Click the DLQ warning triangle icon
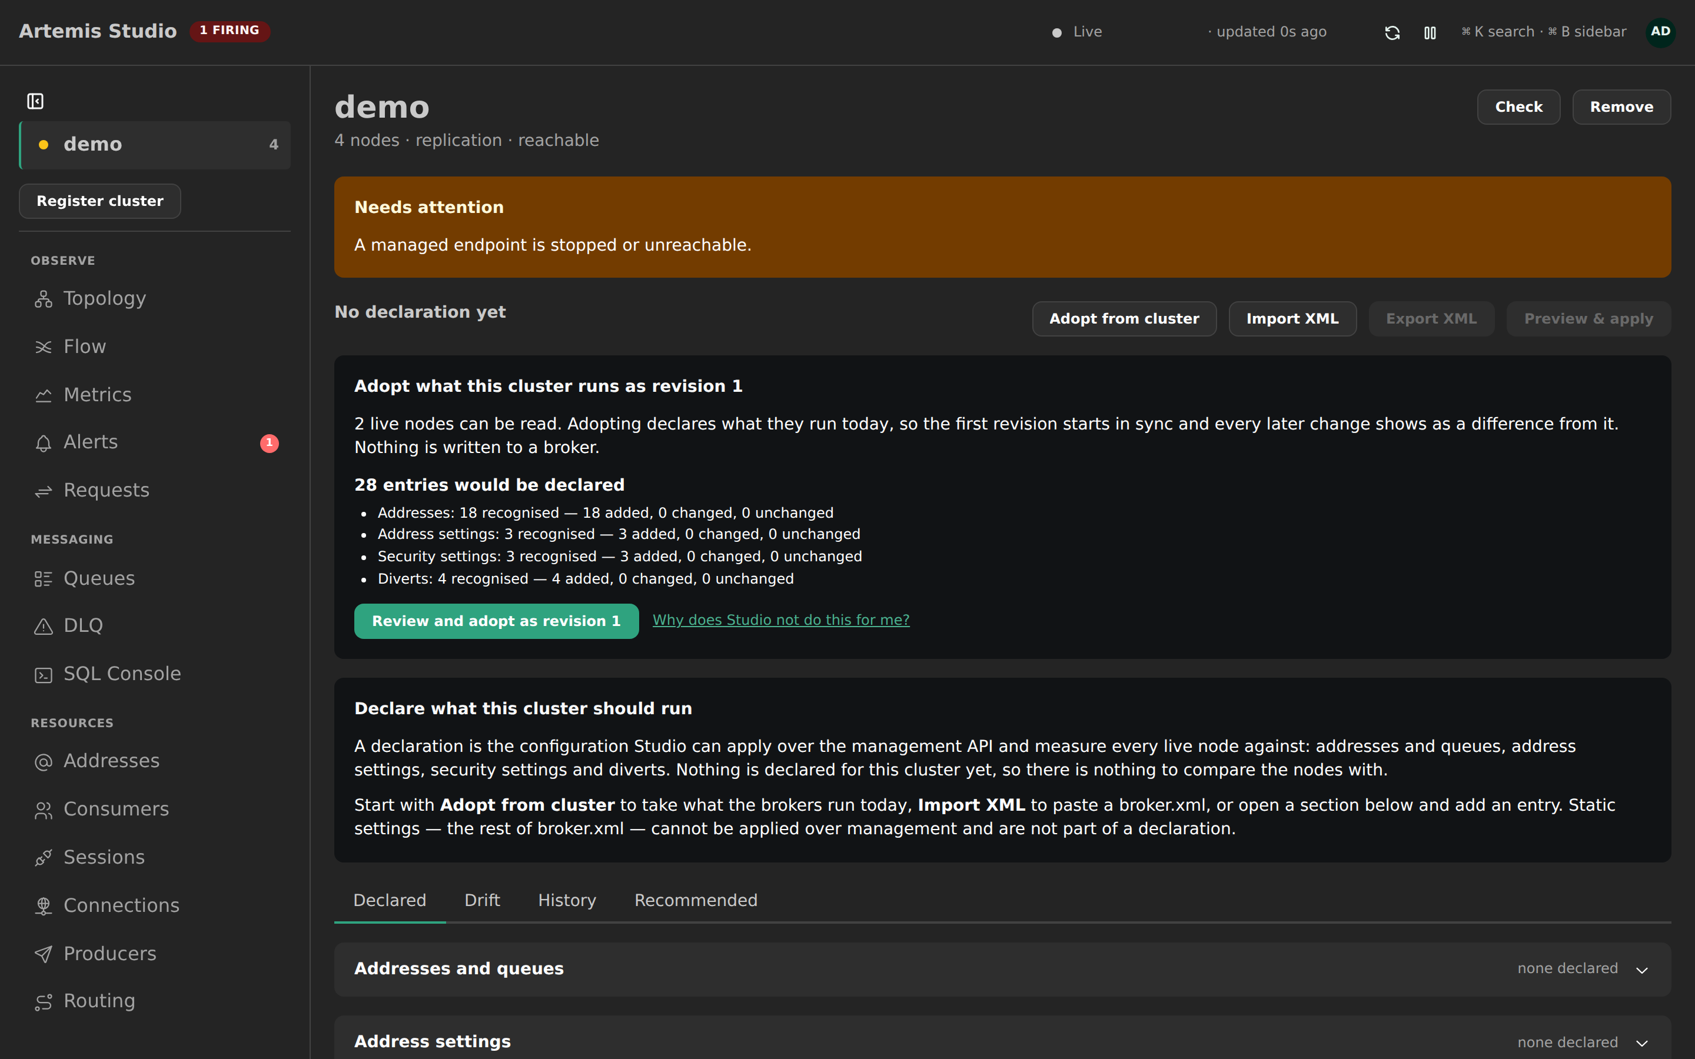The image size is (1695, 1059). tap(44, 626)
